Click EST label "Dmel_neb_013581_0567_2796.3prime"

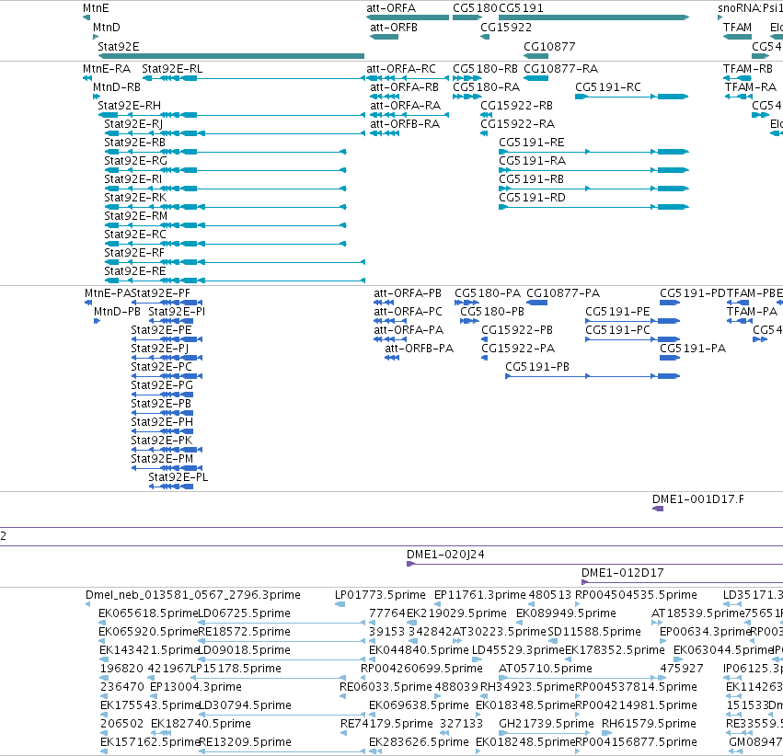click(192, 595)
